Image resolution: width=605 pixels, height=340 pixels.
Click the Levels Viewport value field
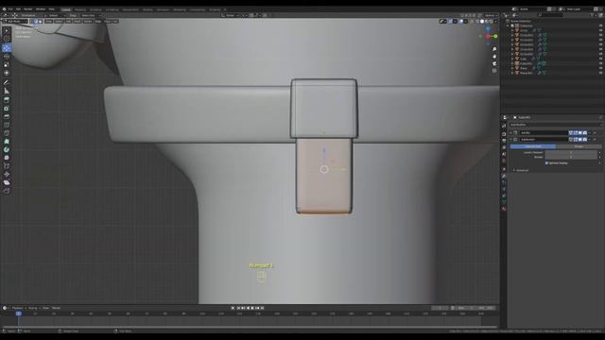[571, 153]
